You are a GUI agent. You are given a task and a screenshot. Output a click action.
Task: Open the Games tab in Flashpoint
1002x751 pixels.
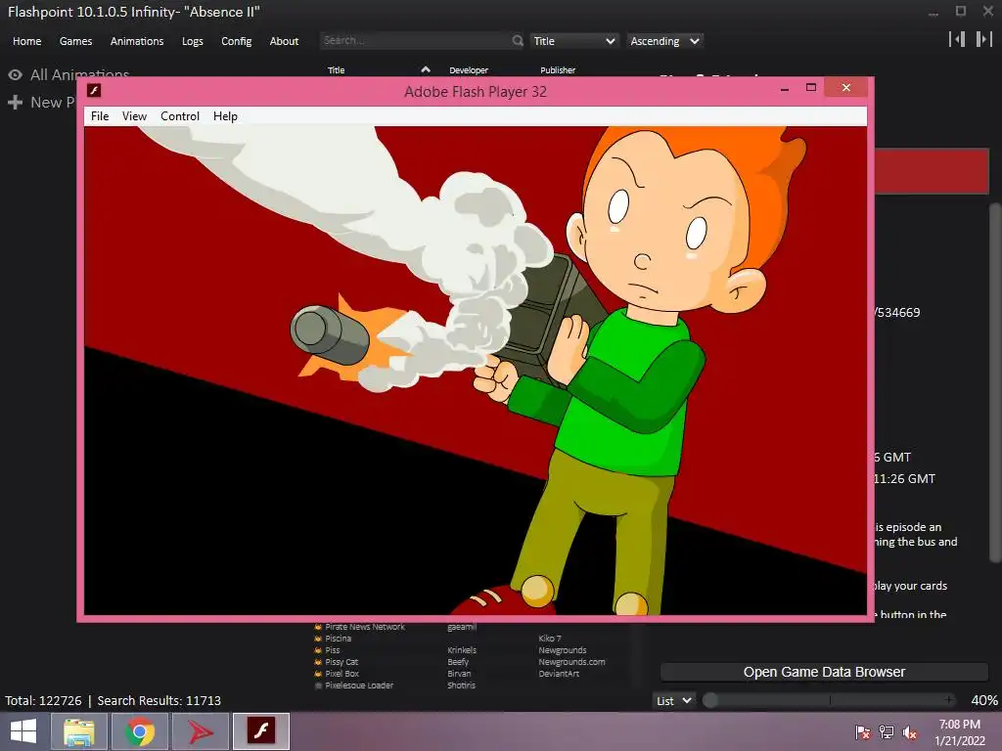75,41
